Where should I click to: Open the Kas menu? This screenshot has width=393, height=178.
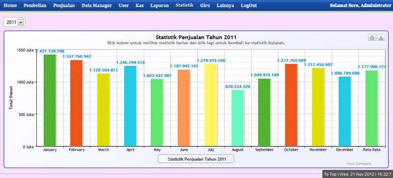[140, 5]
